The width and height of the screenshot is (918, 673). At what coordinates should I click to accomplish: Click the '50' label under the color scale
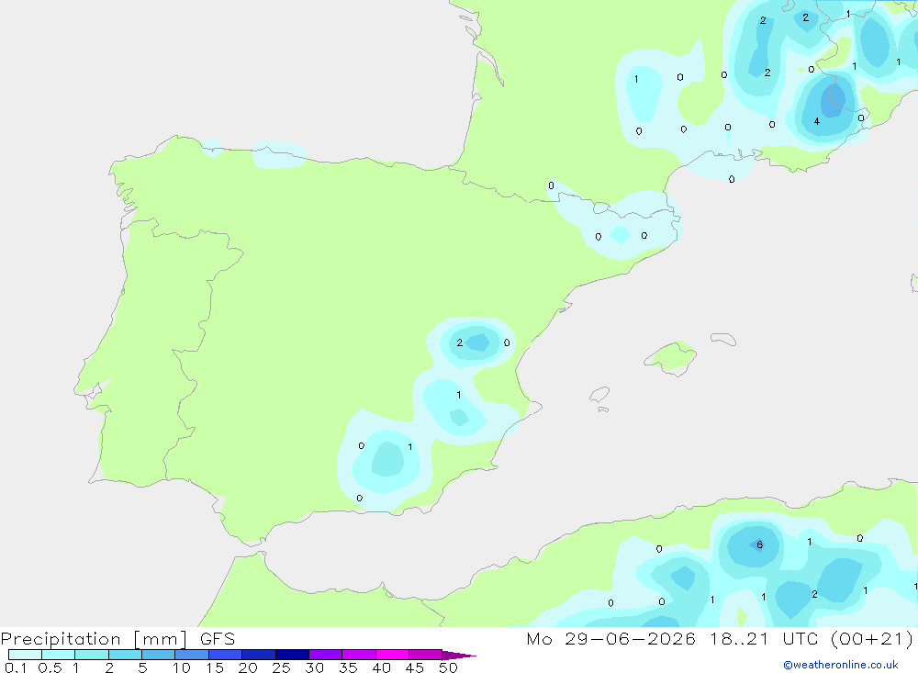[448, 667]
